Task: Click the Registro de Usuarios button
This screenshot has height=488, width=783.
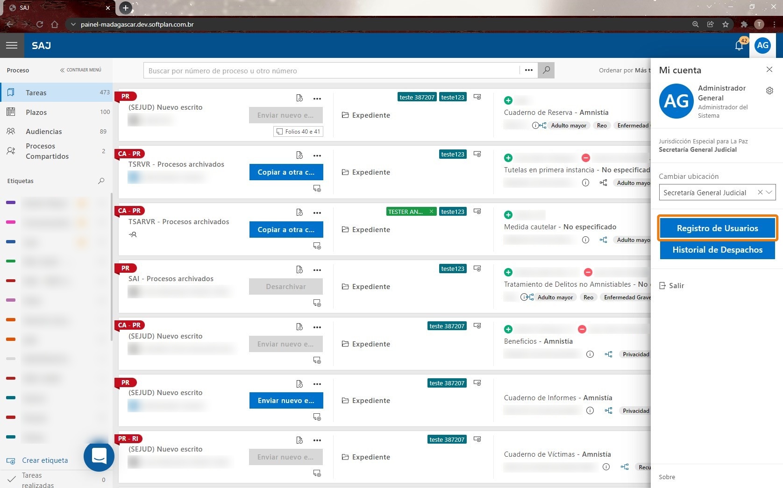Action: click(717, 228)
